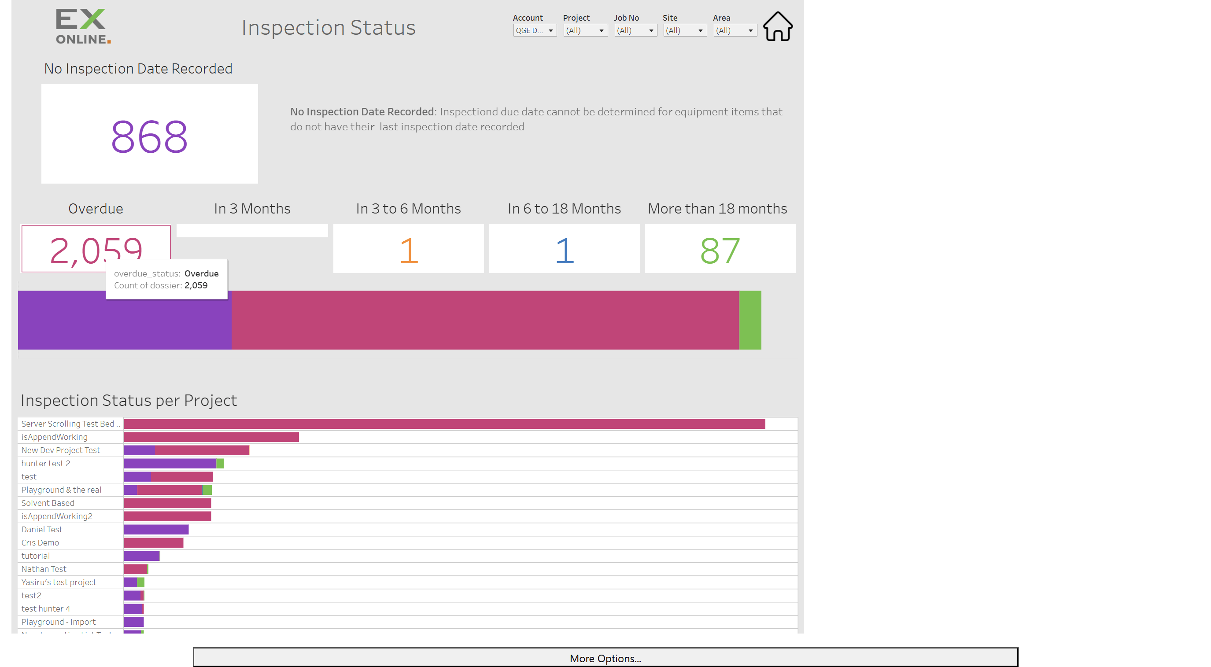Viewport: 1211px width, 667px height.
Task: Open the Account dropdown
Action: (535, 30)
